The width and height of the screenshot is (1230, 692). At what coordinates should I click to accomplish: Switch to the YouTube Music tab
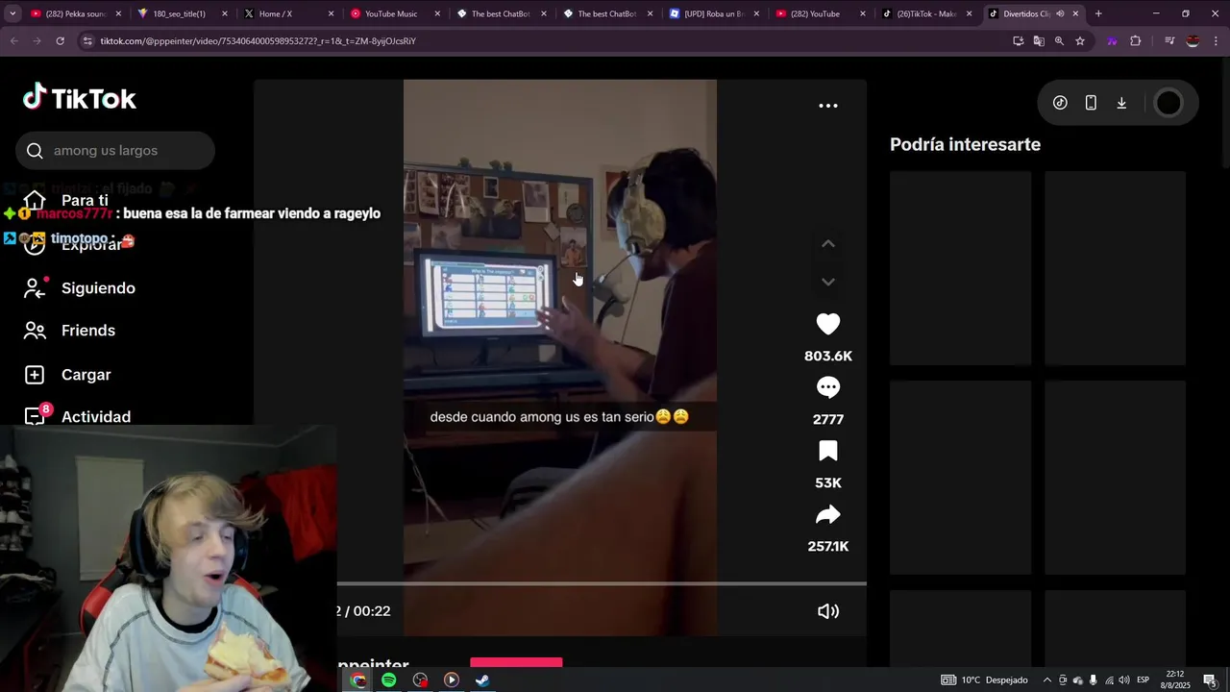pyautogui.click(x=390, y=13)
